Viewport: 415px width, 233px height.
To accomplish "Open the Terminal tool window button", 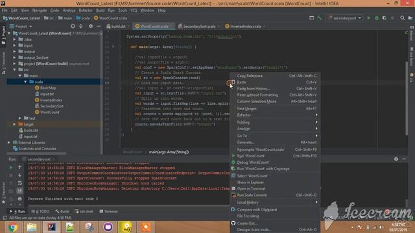I will pos(108,212).
